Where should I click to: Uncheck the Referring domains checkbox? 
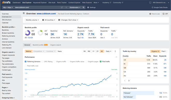point(25,62)
